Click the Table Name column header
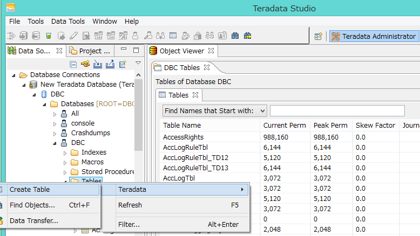420x236 pixels. click(x=210, y=126)
